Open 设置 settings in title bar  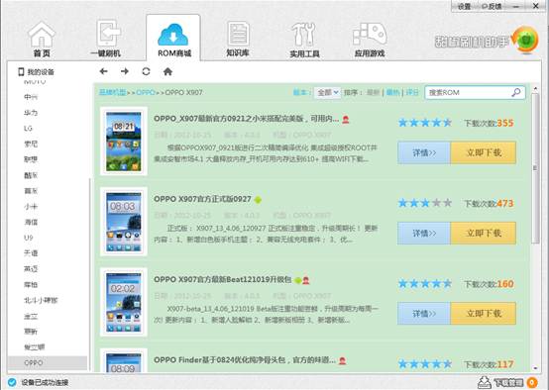pyautogui.click(x=464, y=6)
